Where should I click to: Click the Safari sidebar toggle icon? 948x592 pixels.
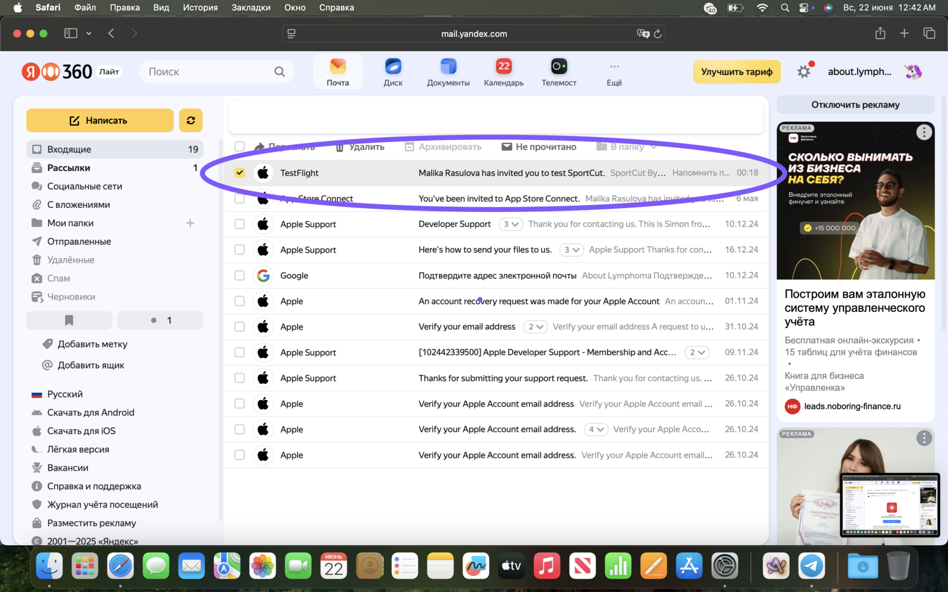click(x=71, y=33)
